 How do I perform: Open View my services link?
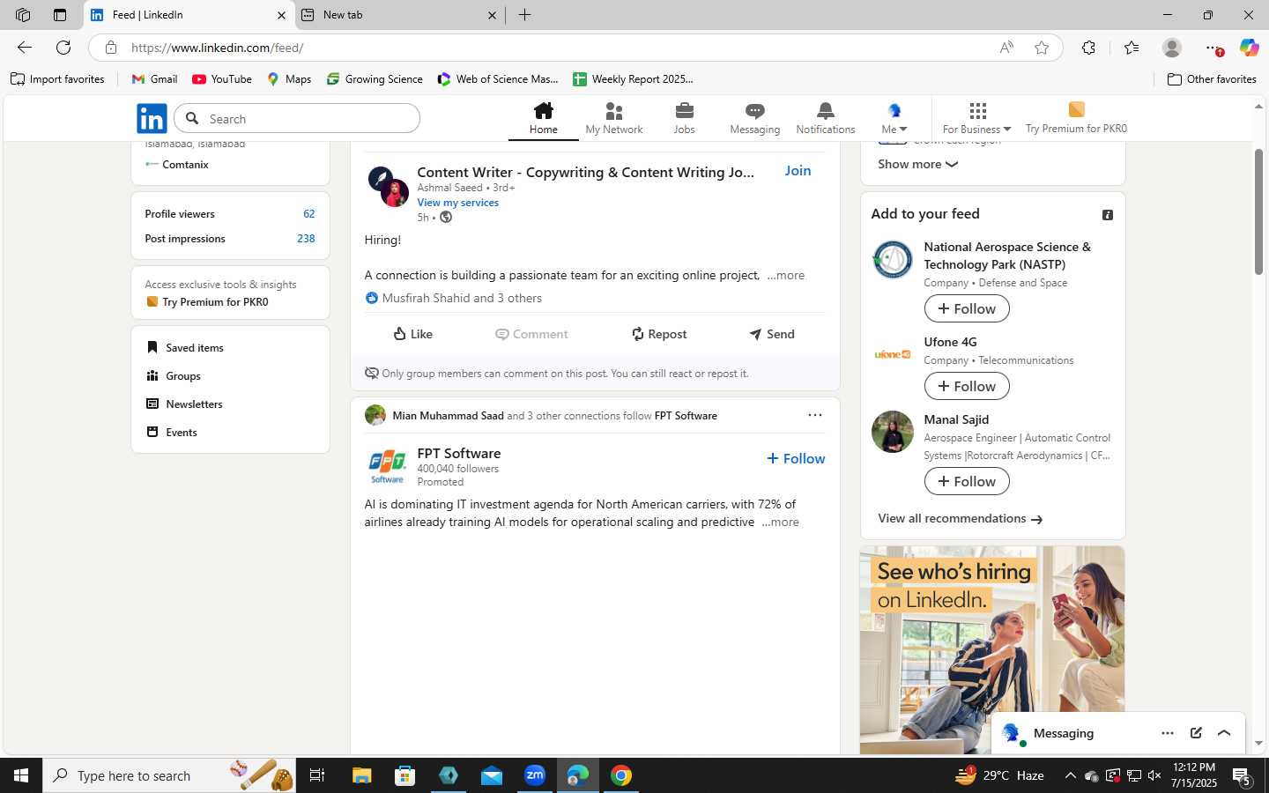(x=457, y=203)
